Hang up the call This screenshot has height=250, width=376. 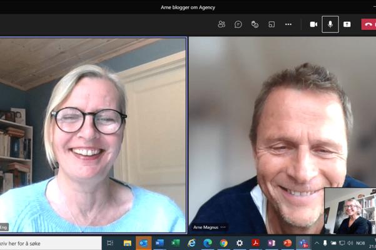coord(368,24)
